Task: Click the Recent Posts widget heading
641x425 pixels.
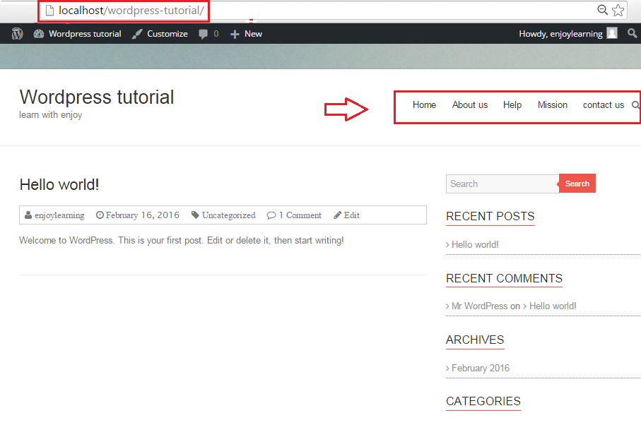Action: pyautogui.click(x=490, y=216)
